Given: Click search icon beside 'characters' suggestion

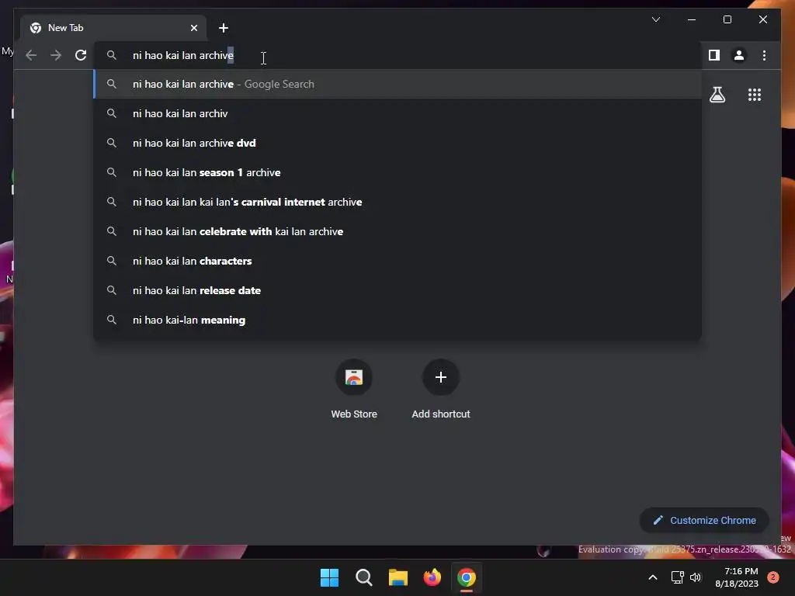Looking at the screenshot, I should tap(112, 261).
